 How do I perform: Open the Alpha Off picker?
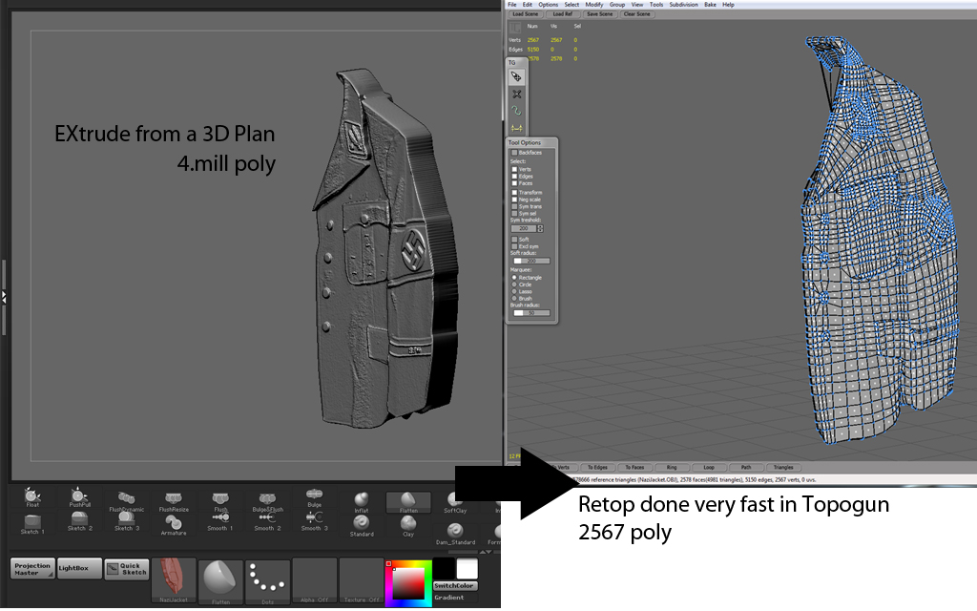click(314, 581)
